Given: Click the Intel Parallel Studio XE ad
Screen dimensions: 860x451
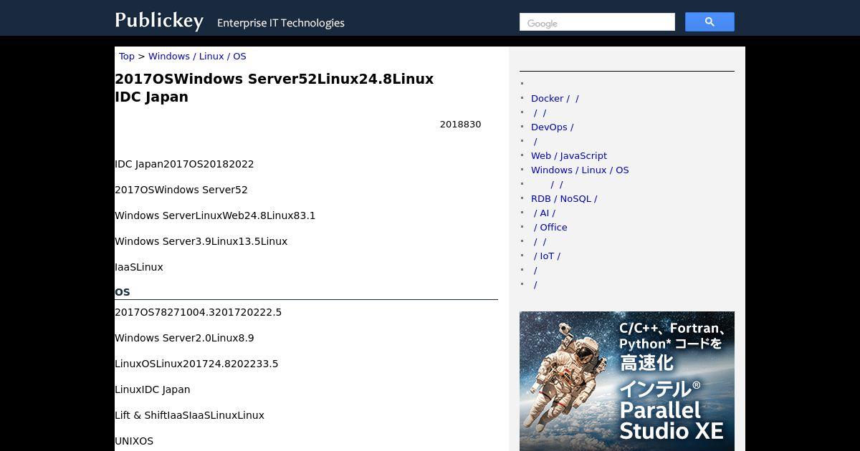Looking at the screenshot, I should coord(627,381).
